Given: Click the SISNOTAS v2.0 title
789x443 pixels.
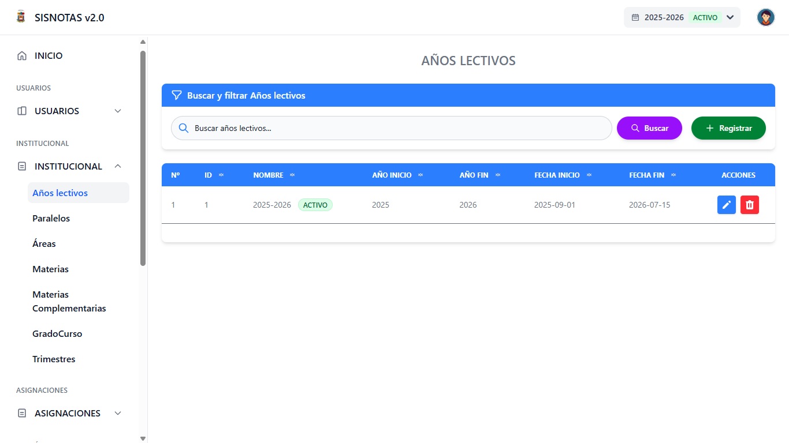Looking at the screenshot, I should pyautogui.click(x=69, y=17).
